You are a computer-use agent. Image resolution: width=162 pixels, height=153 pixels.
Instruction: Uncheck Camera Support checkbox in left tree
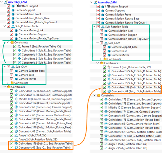tap(8, 10)
